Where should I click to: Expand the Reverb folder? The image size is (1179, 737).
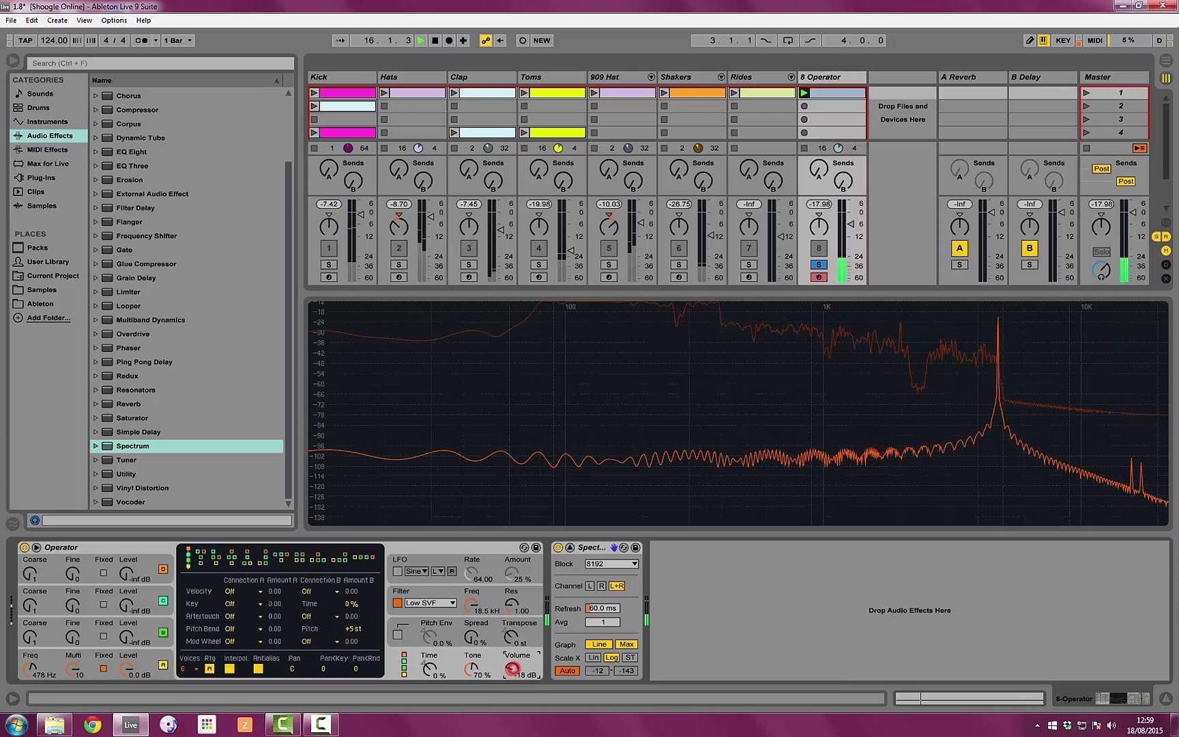(96, 404)
